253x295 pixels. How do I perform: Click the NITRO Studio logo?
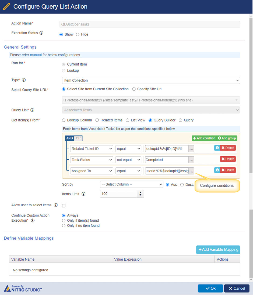click(x=23, y=288)
